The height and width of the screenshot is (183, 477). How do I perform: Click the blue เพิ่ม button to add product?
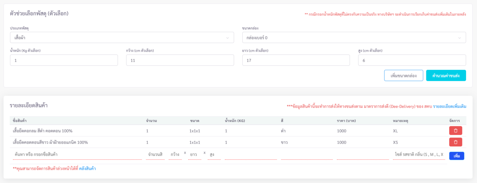point(457,156)
